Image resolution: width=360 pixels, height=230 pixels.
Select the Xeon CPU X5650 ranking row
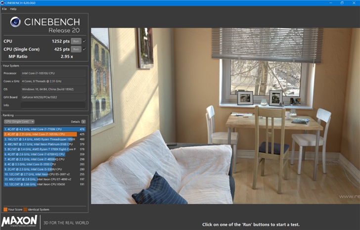click(40, 184)
